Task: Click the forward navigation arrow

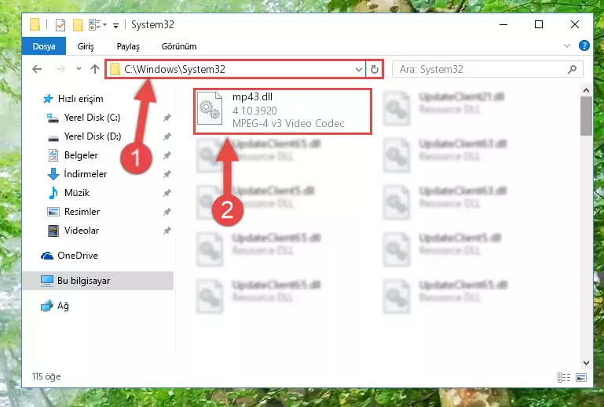Action: [60, 69]
